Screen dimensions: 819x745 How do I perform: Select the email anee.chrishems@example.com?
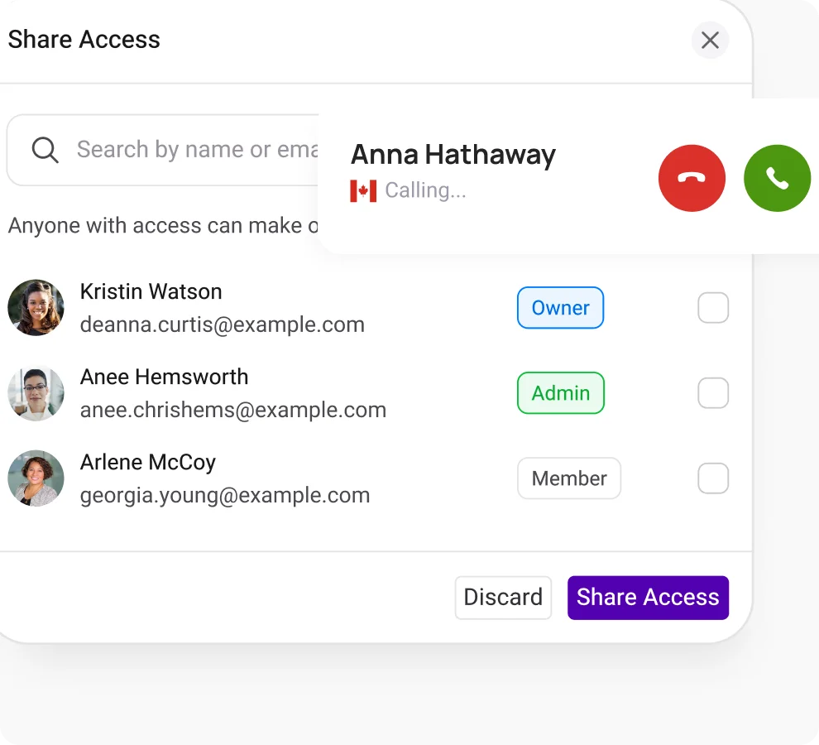233,410
